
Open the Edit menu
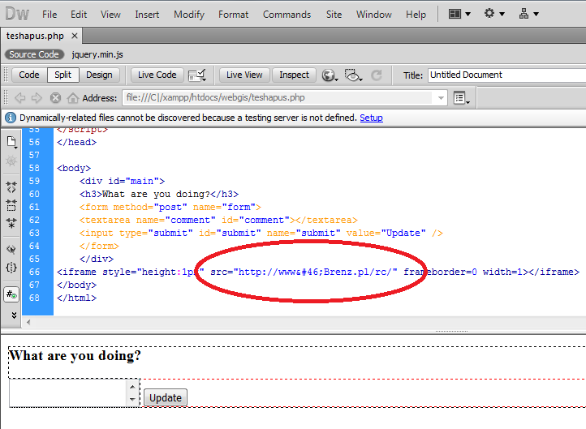[79, 14]
